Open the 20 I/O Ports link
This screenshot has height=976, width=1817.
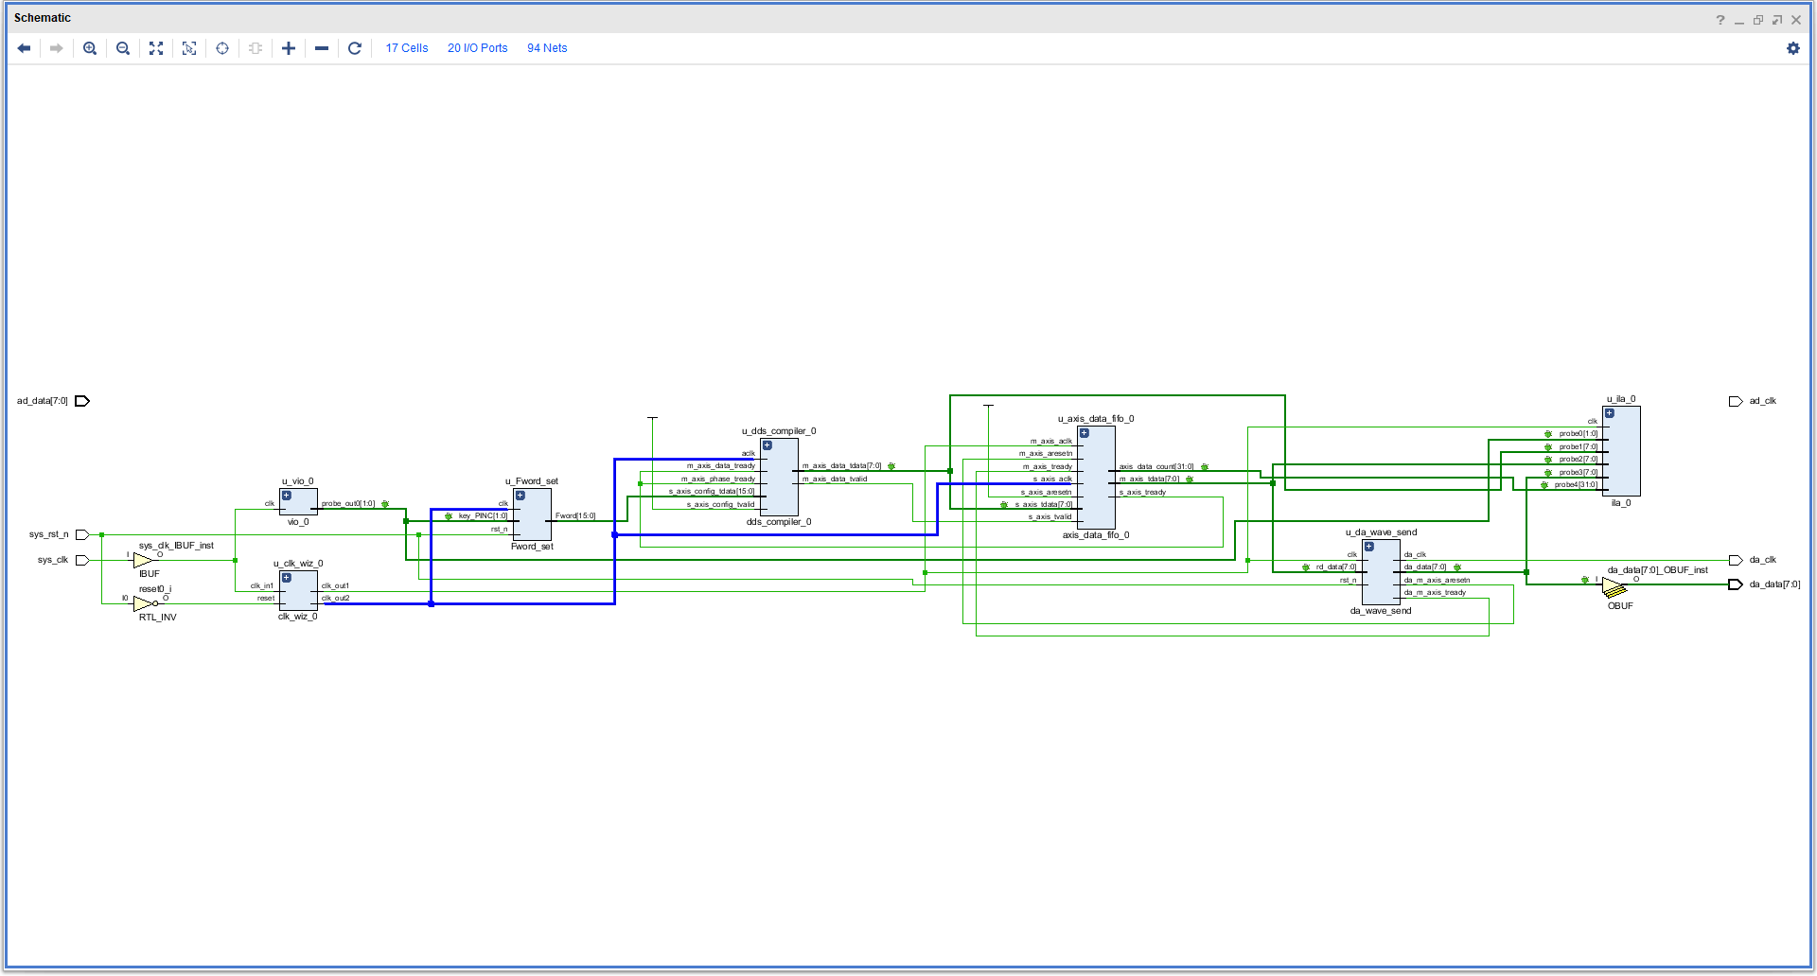tap(478, 48)
